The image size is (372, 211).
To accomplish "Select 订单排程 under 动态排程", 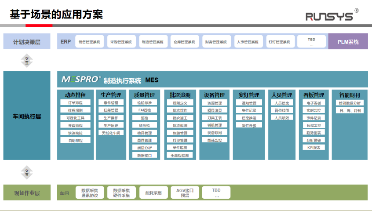I will pyautogui.click(x=75, y=103).
